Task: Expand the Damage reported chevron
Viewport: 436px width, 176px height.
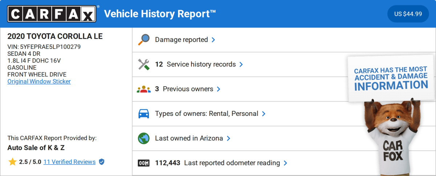Action: click(213, 40)
